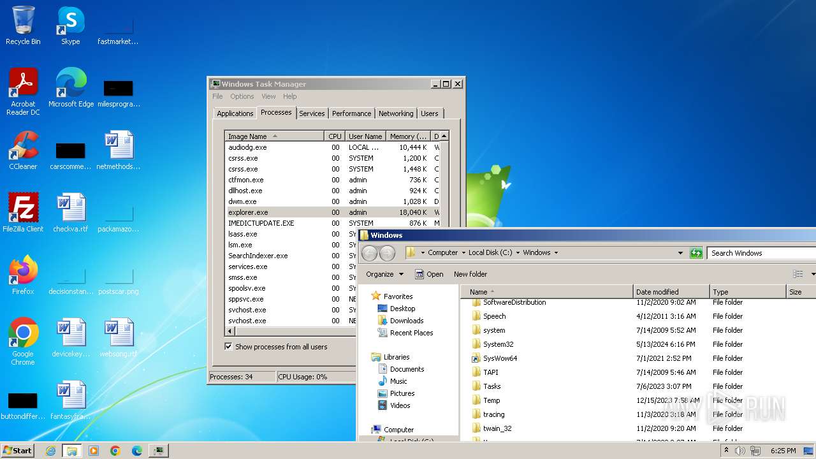
Task: Open the devicekey document icon
Action: pyautogui.click(x=71, y=338)
